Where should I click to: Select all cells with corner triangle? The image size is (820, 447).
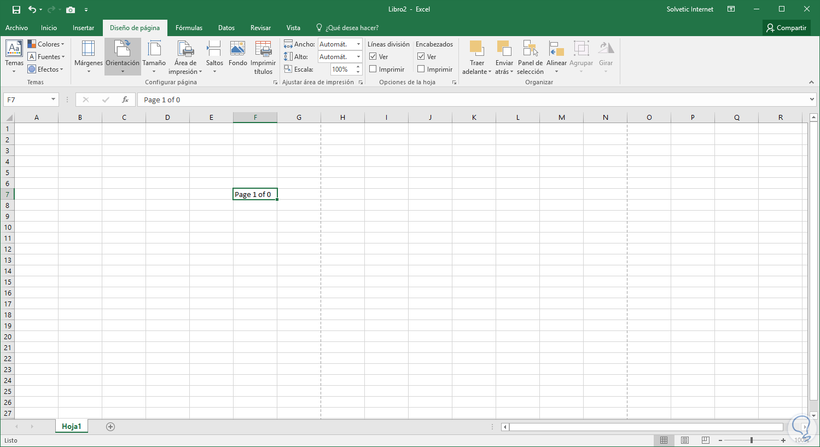click(x=8, y=118)
